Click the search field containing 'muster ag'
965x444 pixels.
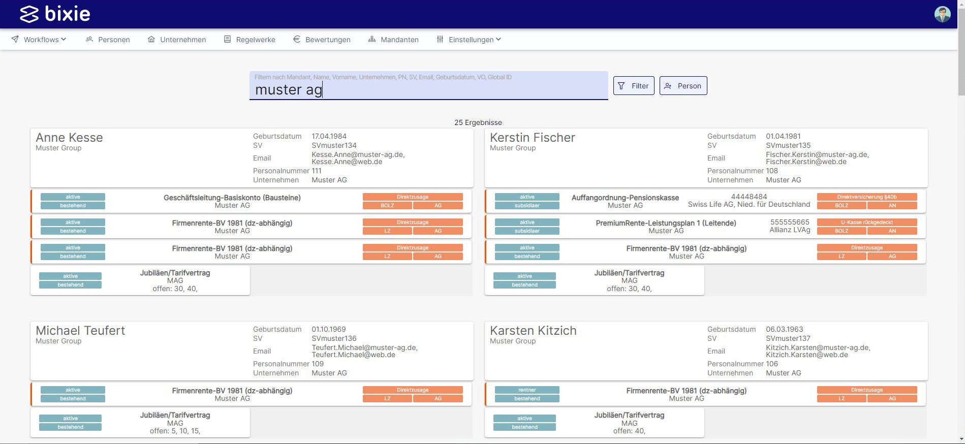point(428,90)
